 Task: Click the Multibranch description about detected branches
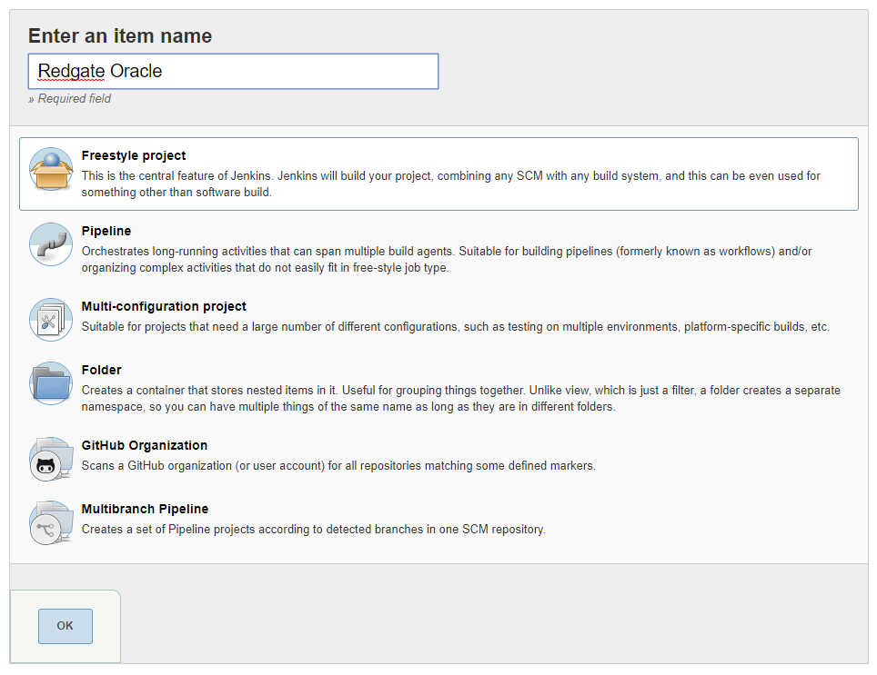[x=314, y=529]
